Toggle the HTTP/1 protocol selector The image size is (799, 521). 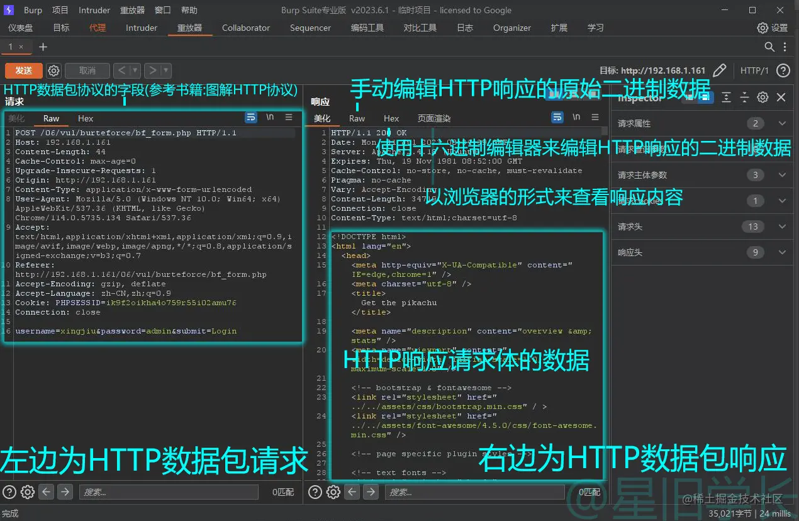click(754, 70)
